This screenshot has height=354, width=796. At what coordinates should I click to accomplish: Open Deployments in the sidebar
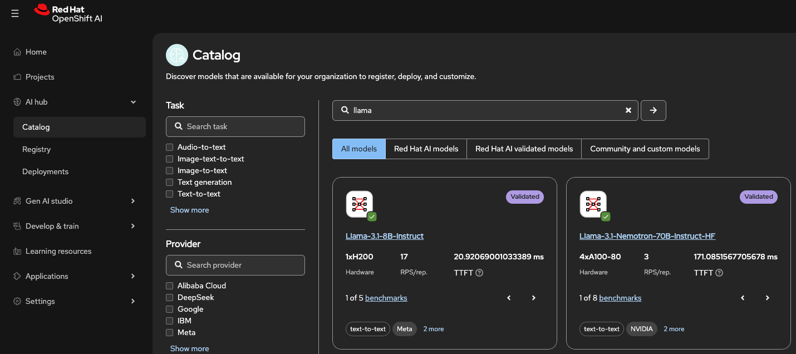coord(80,171)
